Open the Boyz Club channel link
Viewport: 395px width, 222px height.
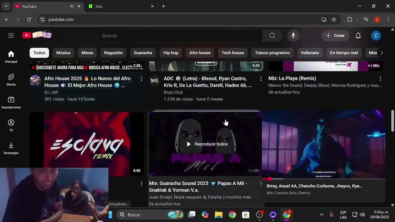[x=173, y=92]
